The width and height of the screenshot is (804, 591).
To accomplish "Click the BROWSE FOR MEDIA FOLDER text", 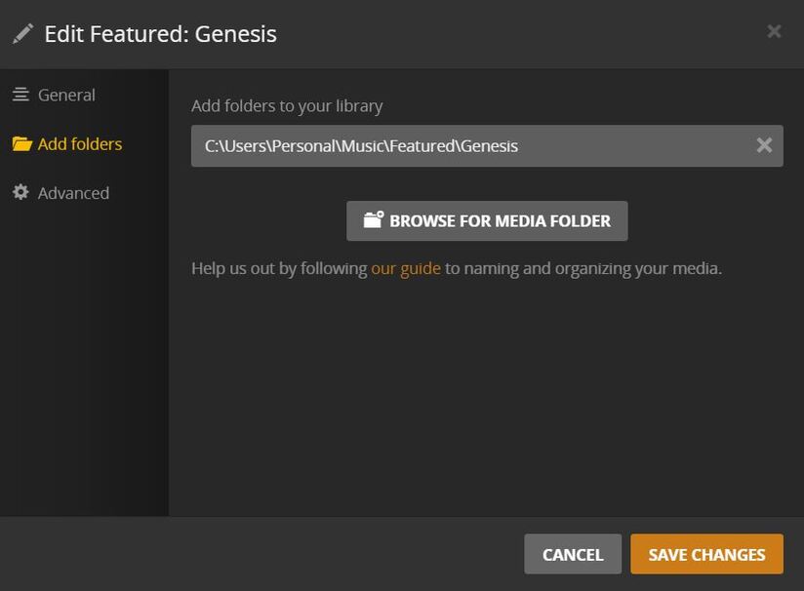I will pos(500,220).
